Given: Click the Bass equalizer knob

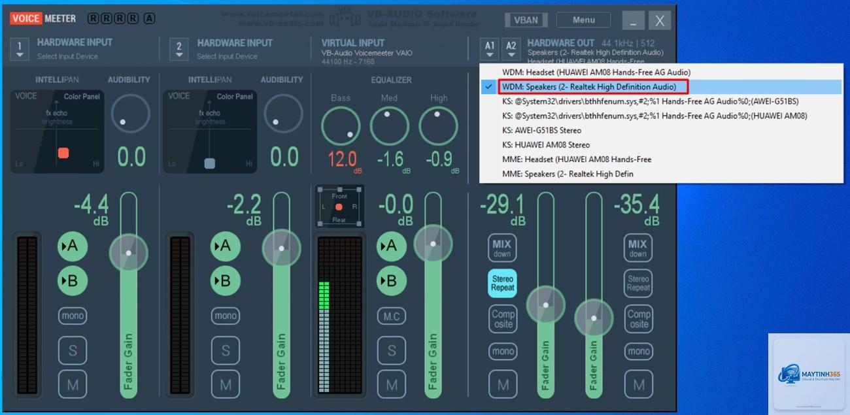Looking at the screenshot, I should click(x=341, y=126).
